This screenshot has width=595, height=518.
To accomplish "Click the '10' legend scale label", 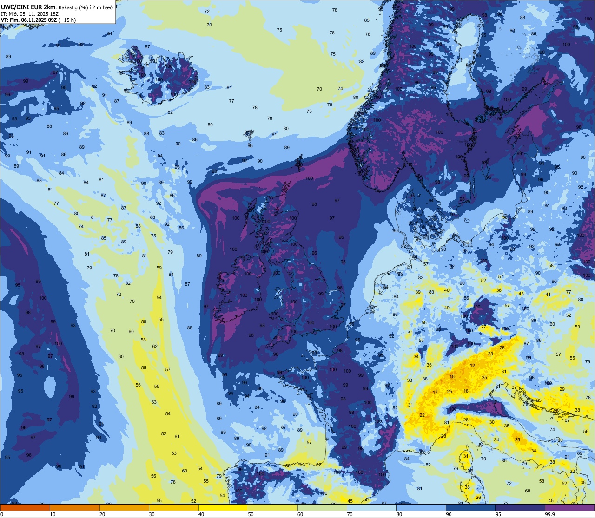I will click(53, 514).
